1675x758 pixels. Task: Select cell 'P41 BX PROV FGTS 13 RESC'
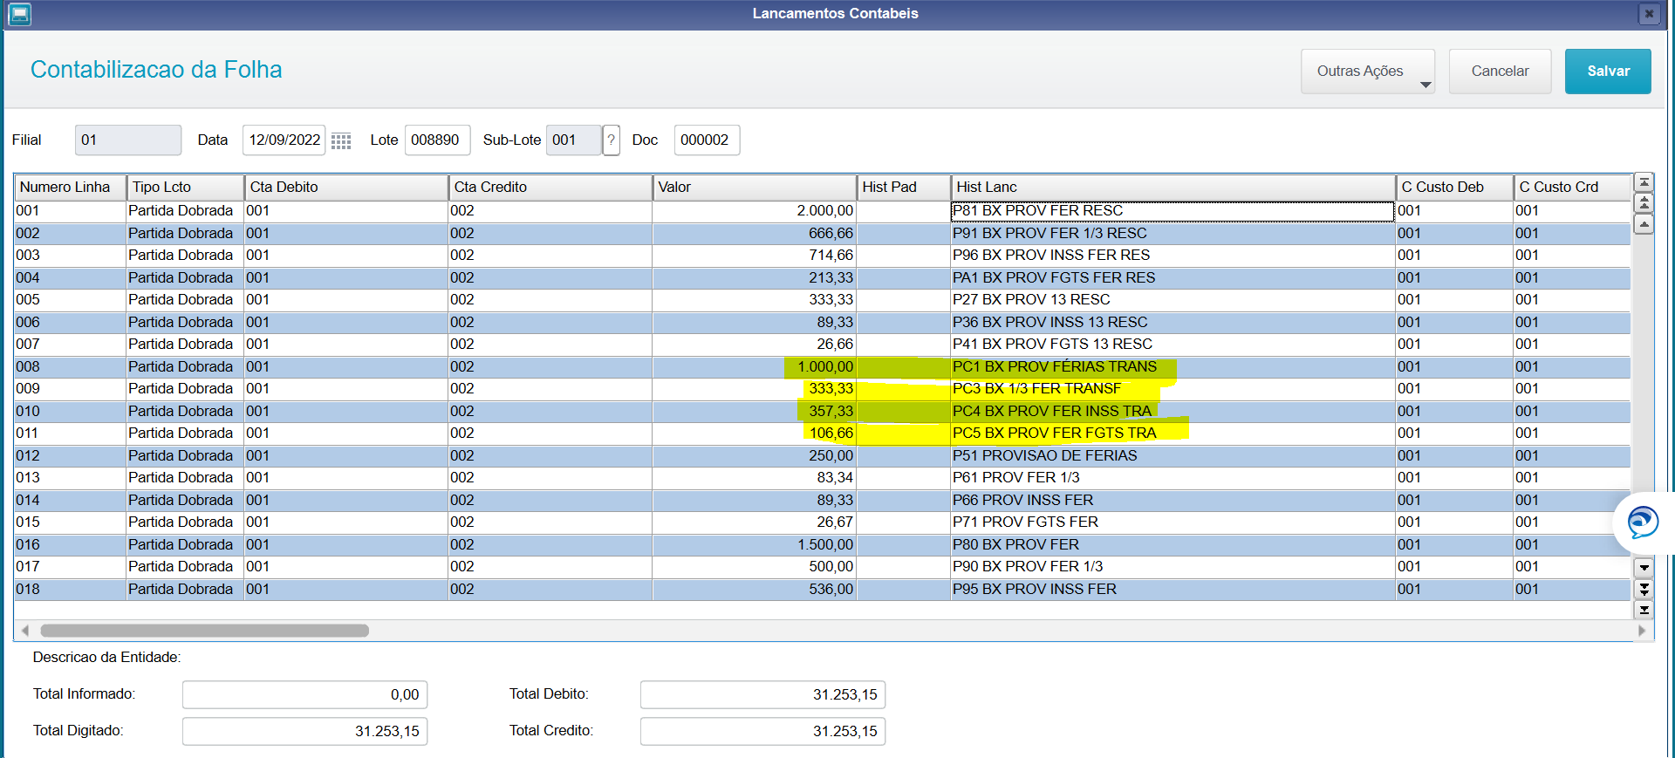[x=1172, y=345]
